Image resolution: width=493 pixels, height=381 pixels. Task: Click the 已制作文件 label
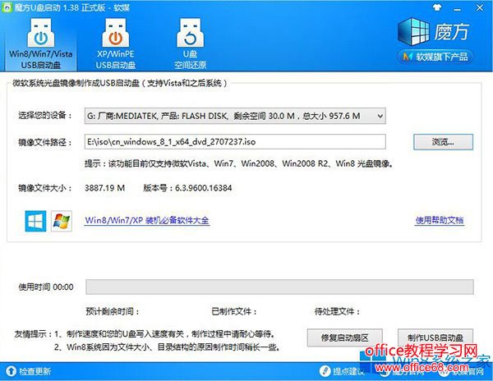234,311
